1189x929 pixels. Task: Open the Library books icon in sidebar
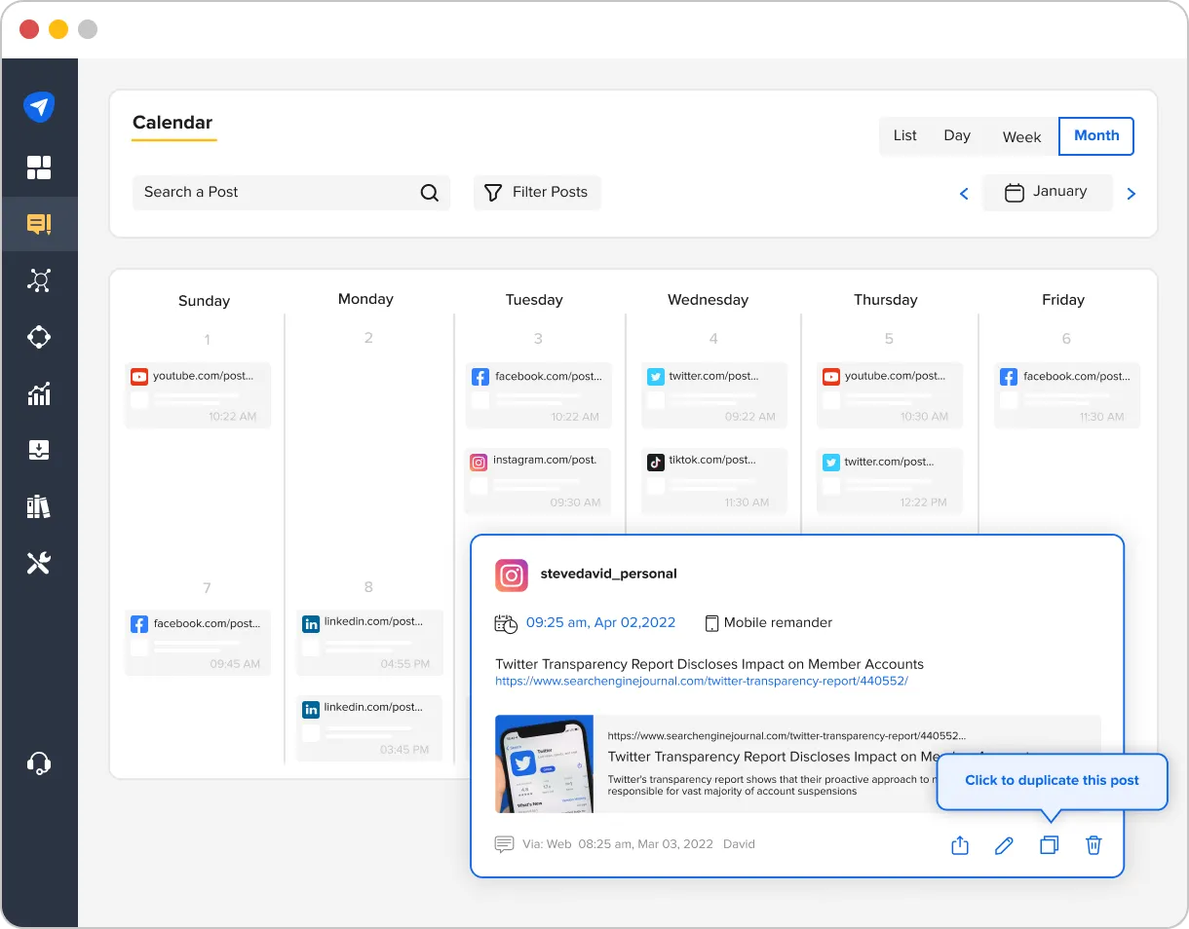[x=40, y=506]
